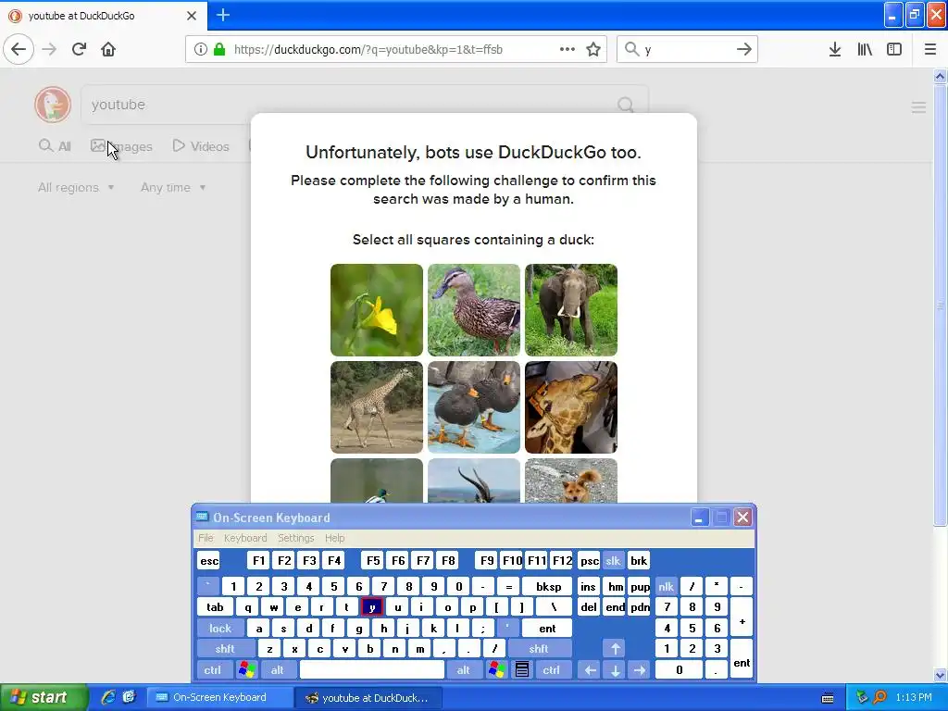Toggle the left alt key
This screenshot has height=711, width=948.
pyautogui.click(x=278, y=670)
